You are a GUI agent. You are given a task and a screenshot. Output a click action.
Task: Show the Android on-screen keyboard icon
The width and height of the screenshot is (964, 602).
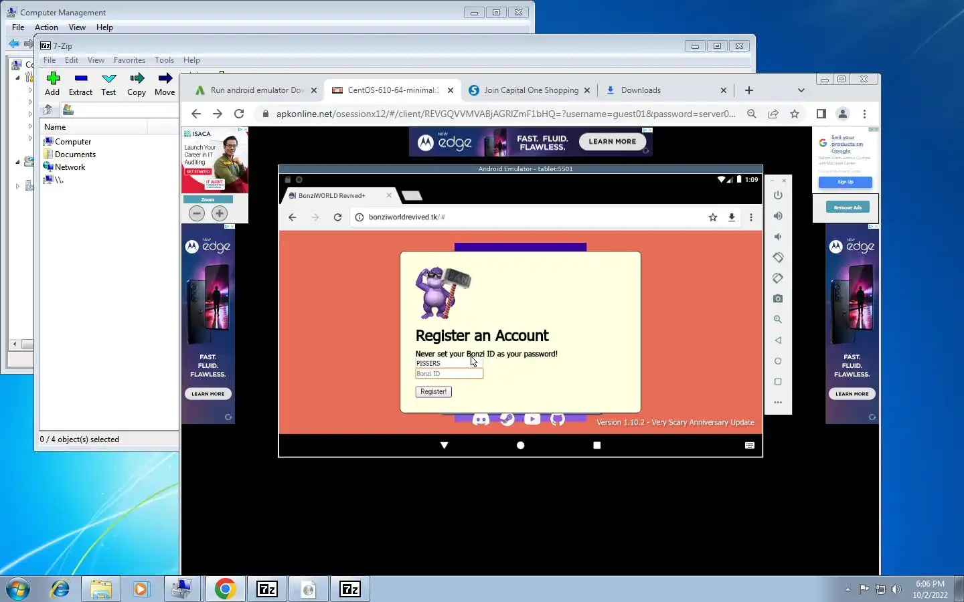pyautogui.click(x=750, y=445)
